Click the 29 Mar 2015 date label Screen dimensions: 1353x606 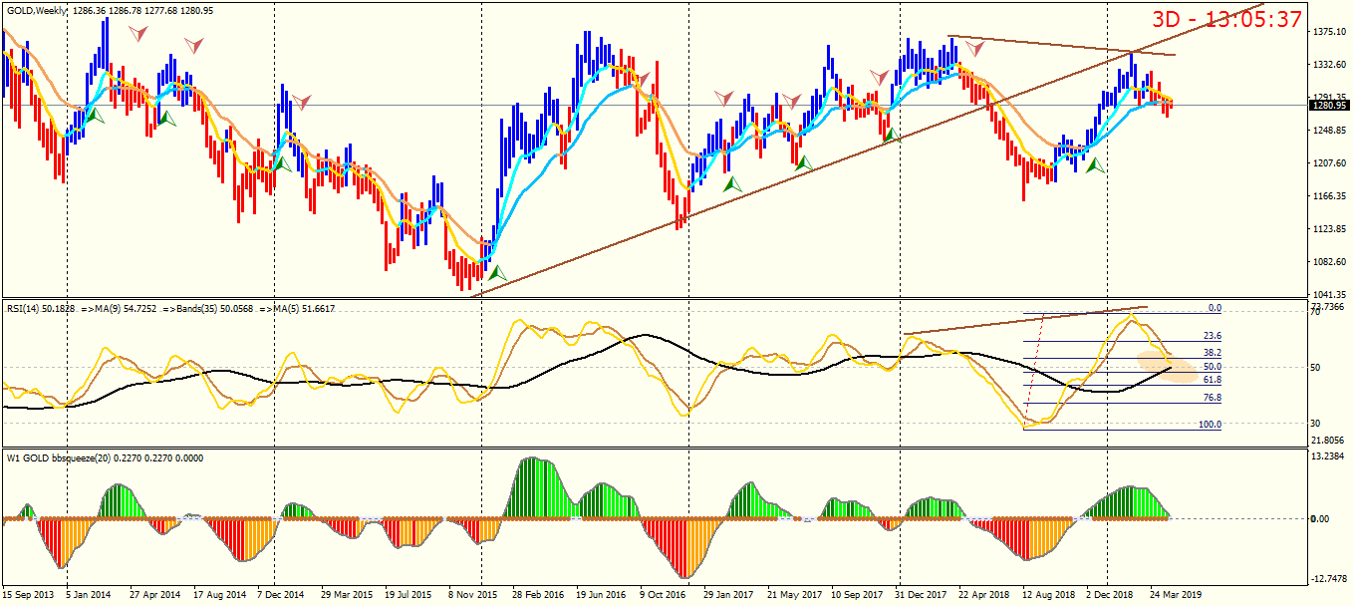point(345,594)
